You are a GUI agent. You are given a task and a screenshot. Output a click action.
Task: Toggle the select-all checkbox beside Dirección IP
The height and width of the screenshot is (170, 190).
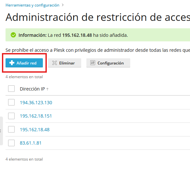tap(11, 89)
